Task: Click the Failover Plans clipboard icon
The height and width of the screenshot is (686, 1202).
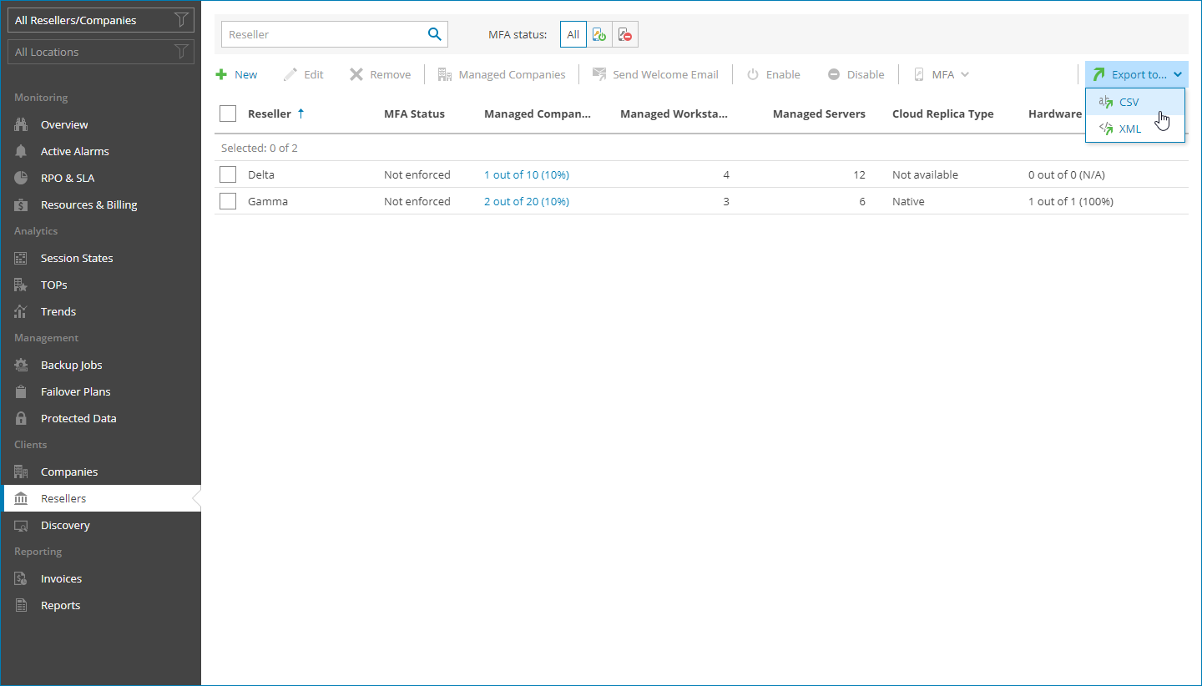Action: pos(22,391)
